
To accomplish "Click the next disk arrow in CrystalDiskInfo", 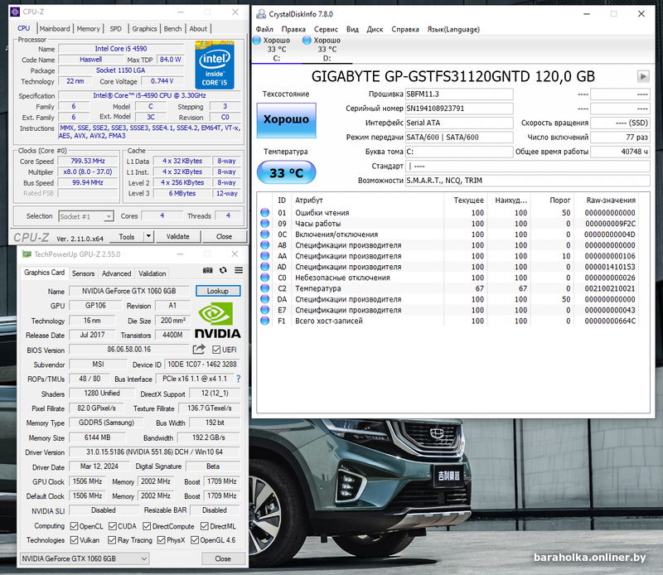I will [x=643, y=76].
